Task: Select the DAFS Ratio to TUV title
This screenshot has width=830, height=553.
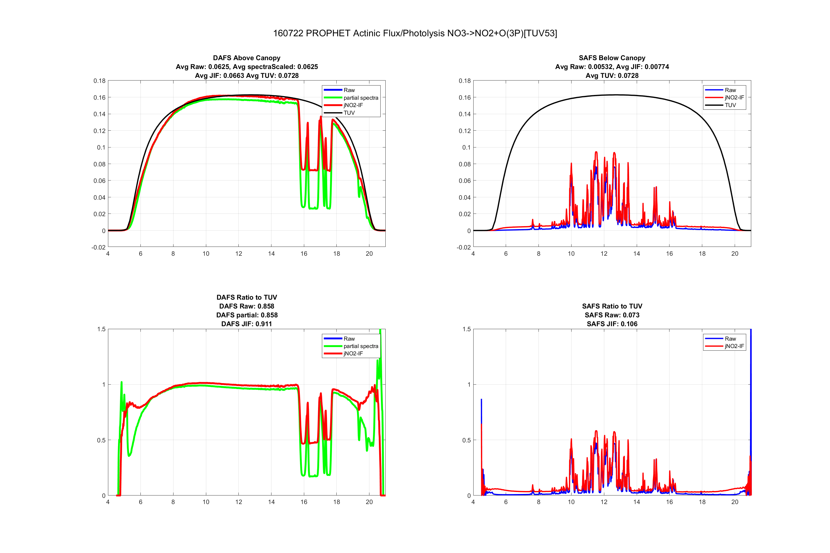Action: tap(247, 297)
